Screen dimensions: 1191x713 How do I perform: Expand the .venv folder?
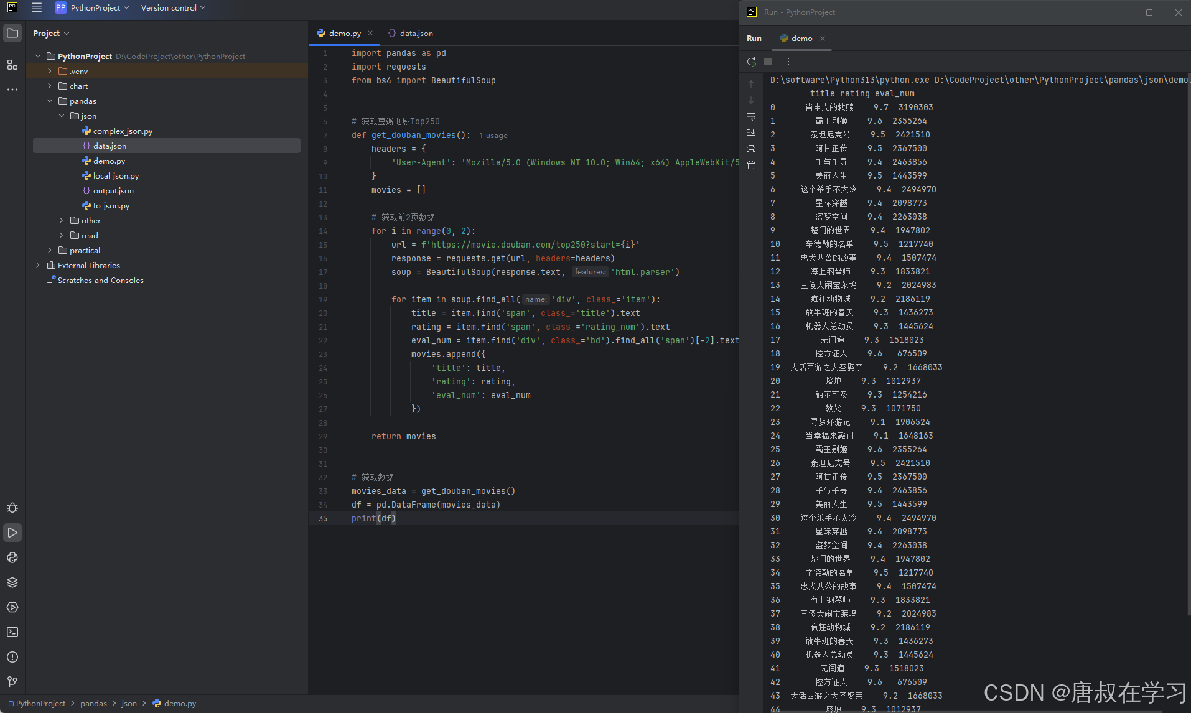pyautogui.click(x=50, y=71)
